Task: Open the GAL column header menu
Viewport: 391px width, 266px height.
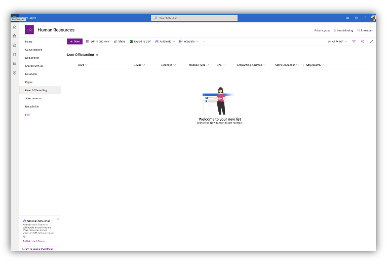Action: [221, 65]
